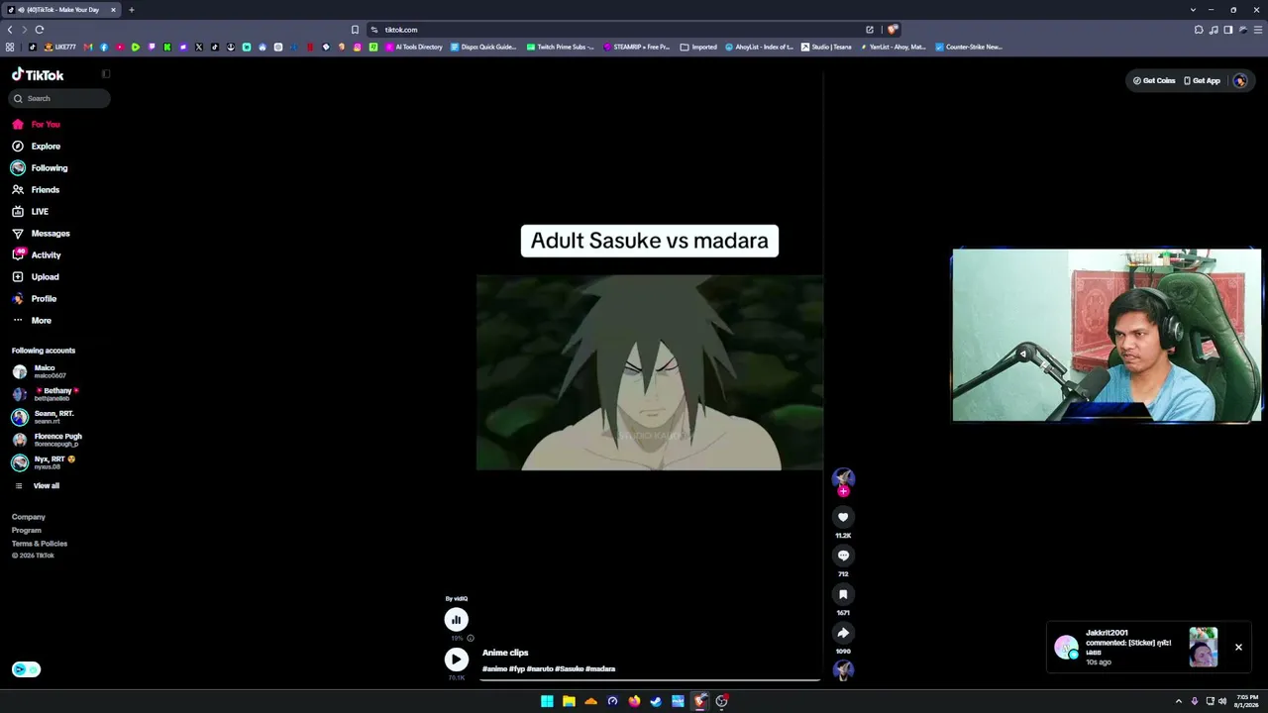This screenshot has width=1268, height=713.
Task: Toggle the switch at sidebar bottom
Action: [27, 669]
